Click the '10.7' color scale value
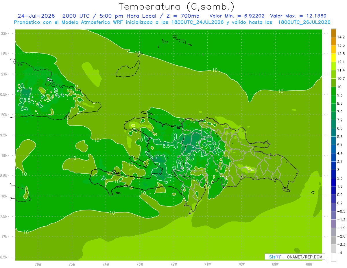347x268 pixels. 341,79
